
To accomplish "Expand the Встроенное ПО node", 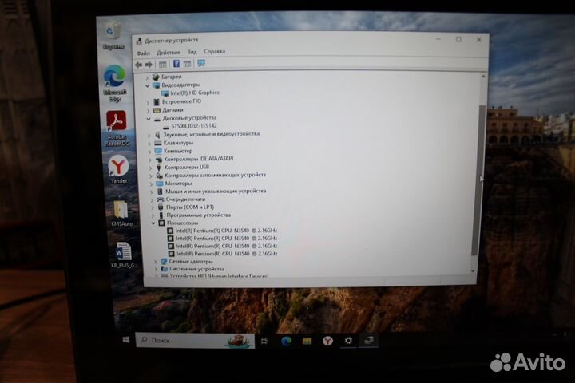I will [x=149, y=102].
